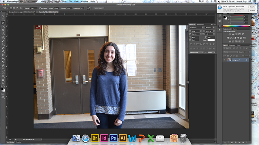This screenshot has height=145, width=259.
Task: Click the Refine Edge button
Action: pyautogui.click(x=98, y=8)
